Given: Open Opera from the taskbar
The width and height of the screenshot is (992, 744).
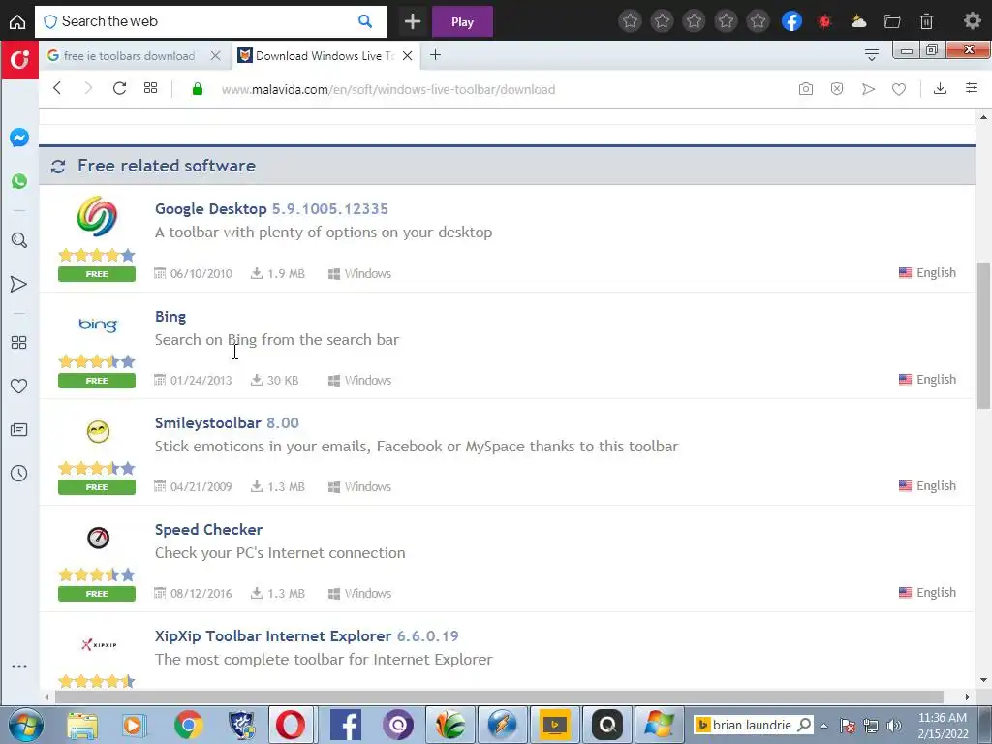Looking at the screenshot, I should [x=291, y=725].
